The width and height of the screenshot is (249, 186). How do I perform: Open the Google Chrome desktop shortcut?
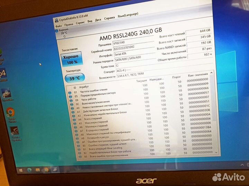tap(11, 115)
